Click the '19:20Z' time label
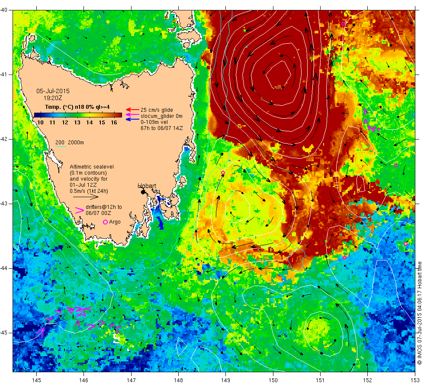This screenshot has height=390, width=424. pyautogui.click(x=53, y=98)
